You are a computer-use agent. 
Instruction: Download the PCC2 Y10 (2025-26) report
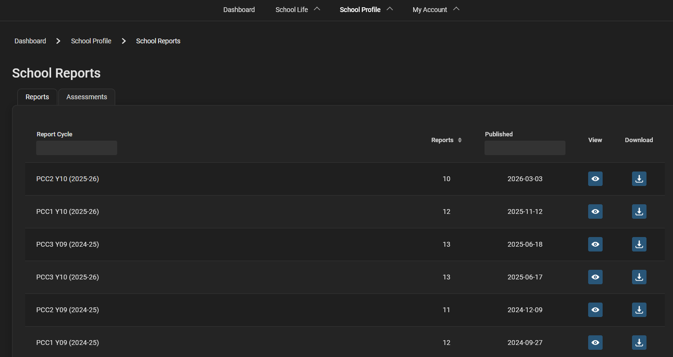click(639, 179)
